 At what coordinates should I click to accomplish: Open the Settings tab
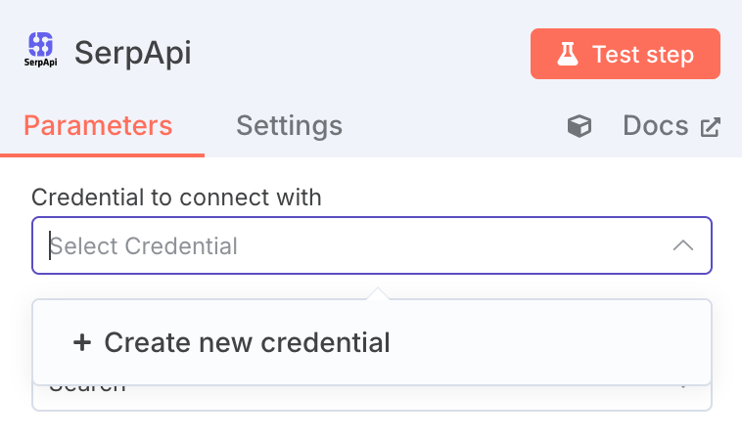point(289,126)
